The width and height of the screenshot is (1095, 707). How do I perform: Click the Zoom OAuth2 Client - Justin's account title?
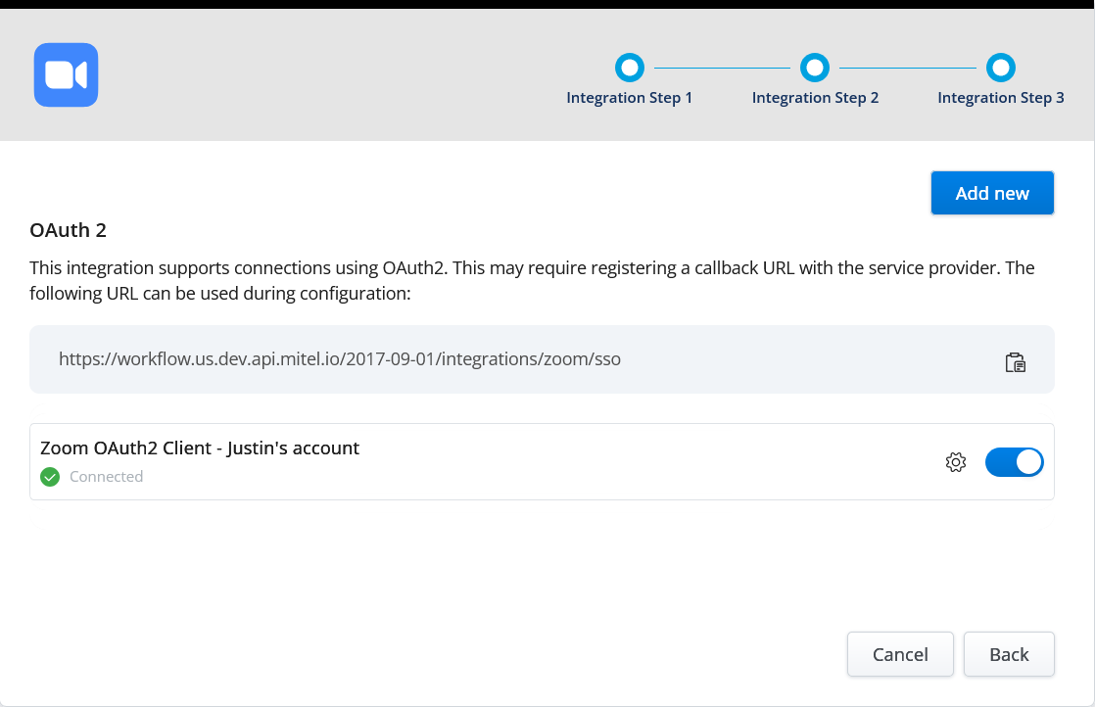(x=200, y=448)
